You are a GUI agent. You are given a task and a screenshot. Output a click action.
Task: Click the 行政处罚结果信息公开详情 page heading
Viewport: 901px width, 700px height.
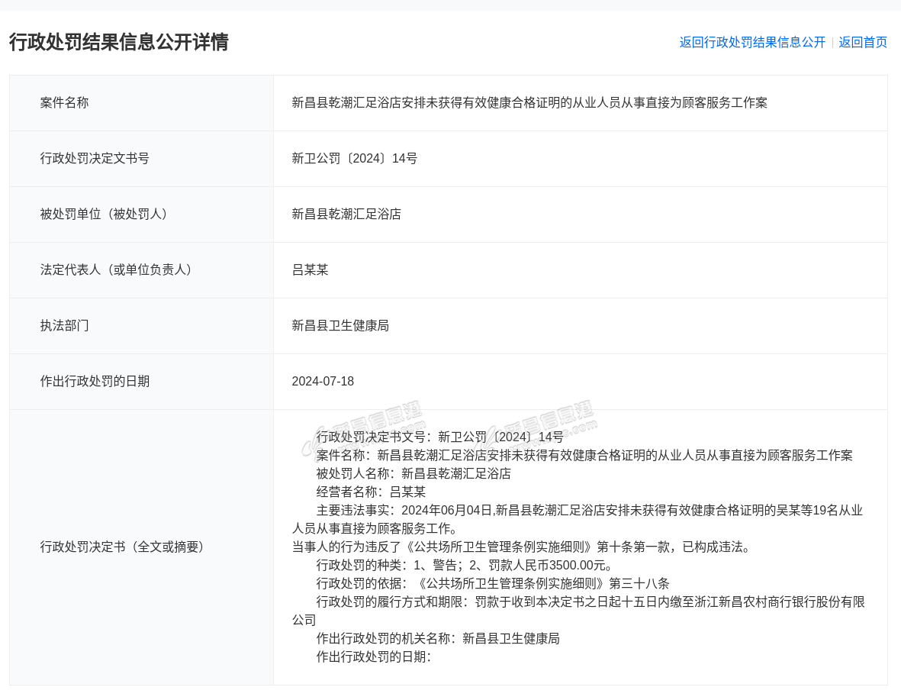(x=119, y=42)
